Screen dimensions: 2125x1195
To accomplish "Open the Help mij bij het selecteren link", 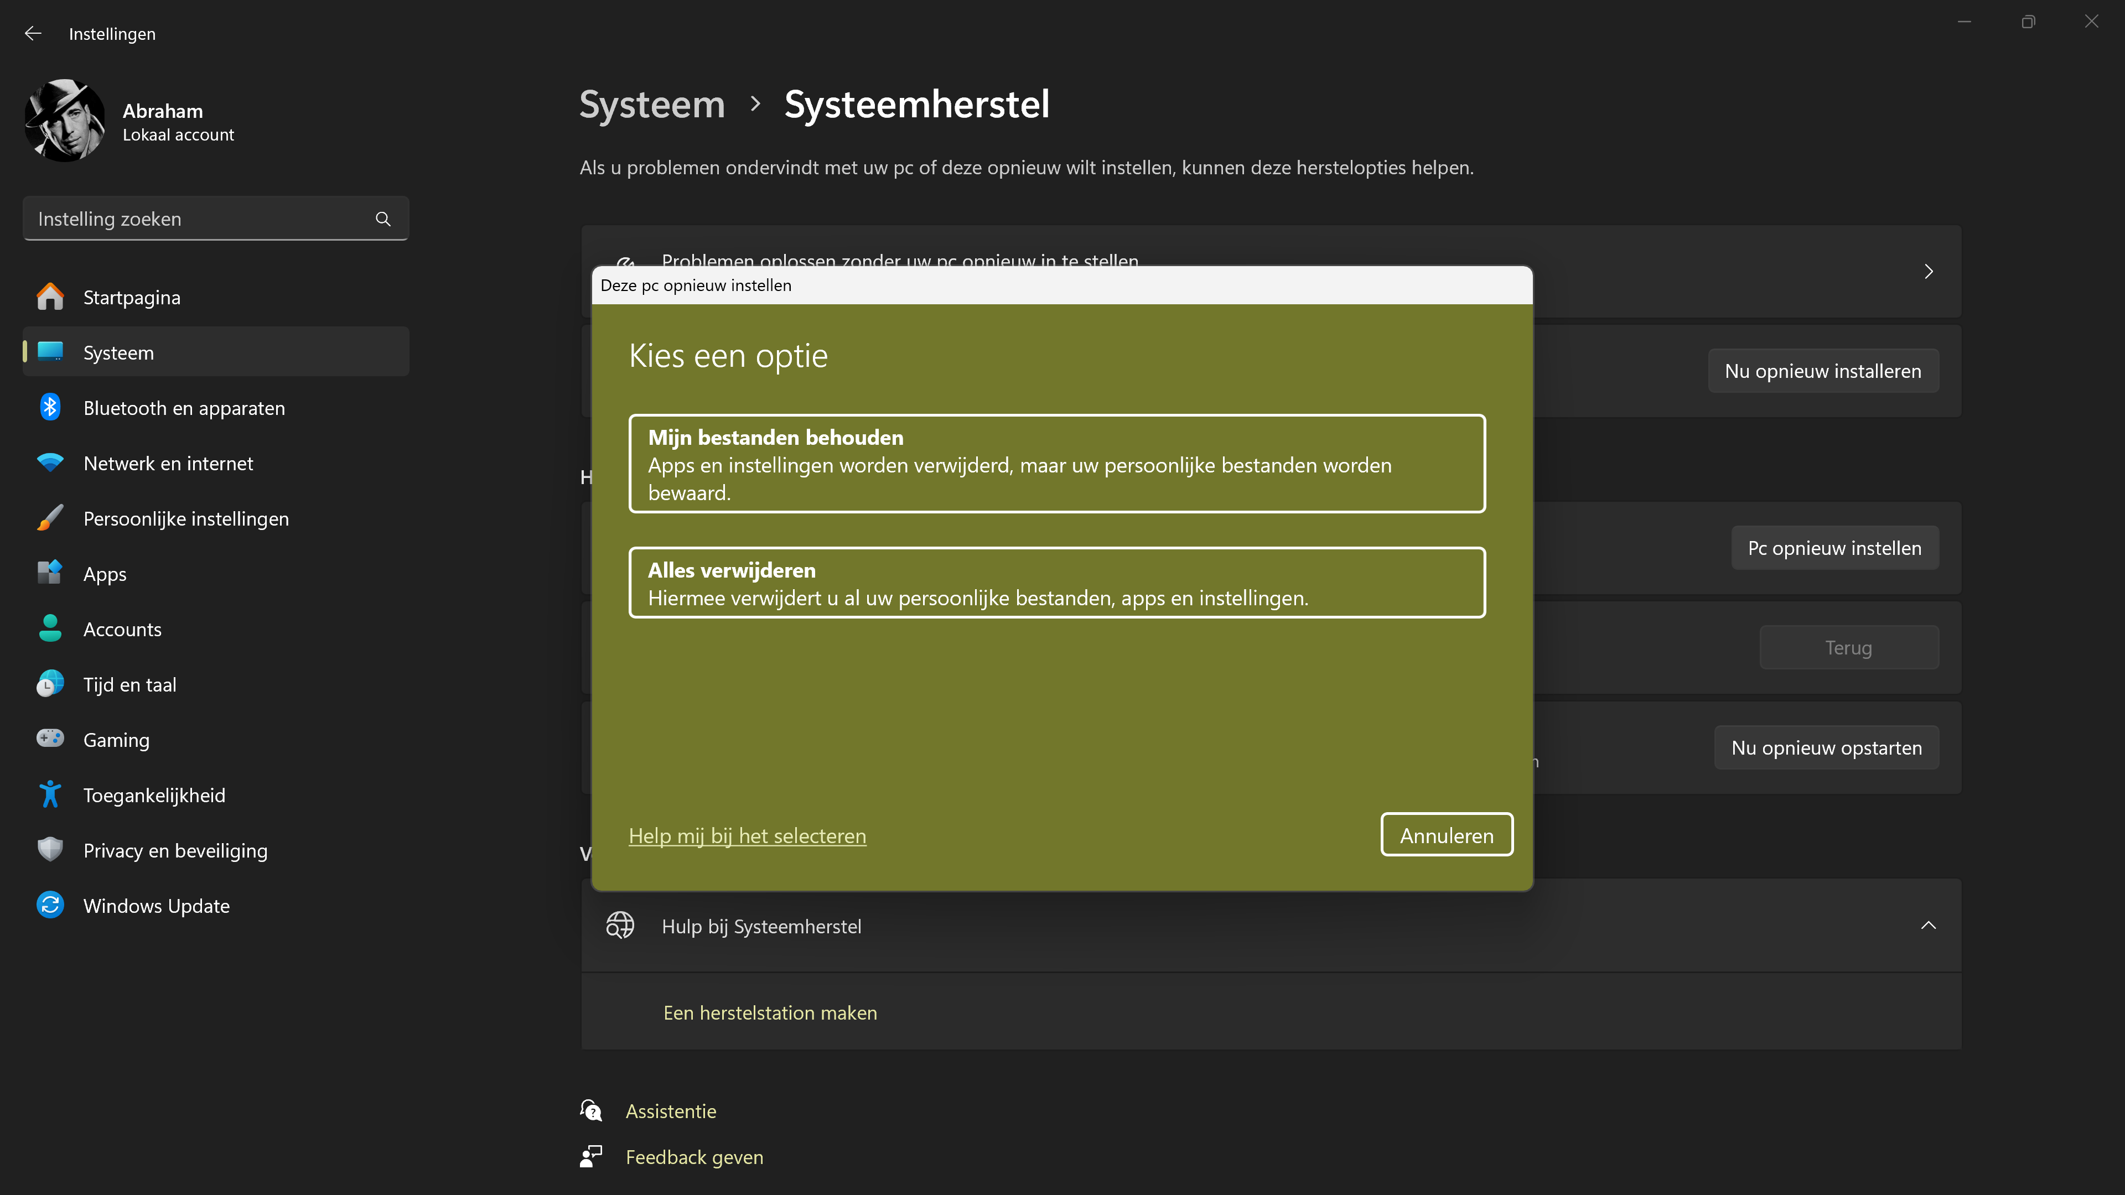I will (x=747, y=835).
